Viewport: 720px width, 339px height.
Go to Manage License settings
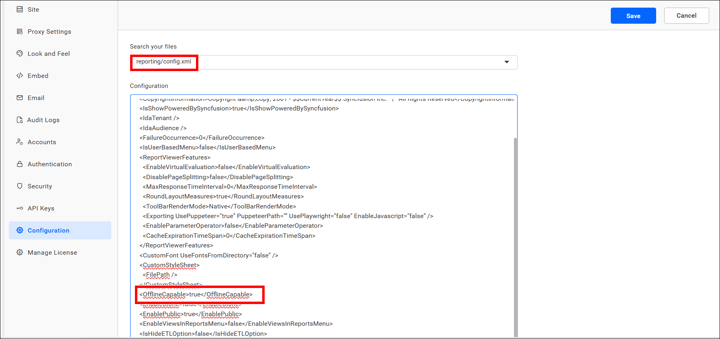coord(52,253)
